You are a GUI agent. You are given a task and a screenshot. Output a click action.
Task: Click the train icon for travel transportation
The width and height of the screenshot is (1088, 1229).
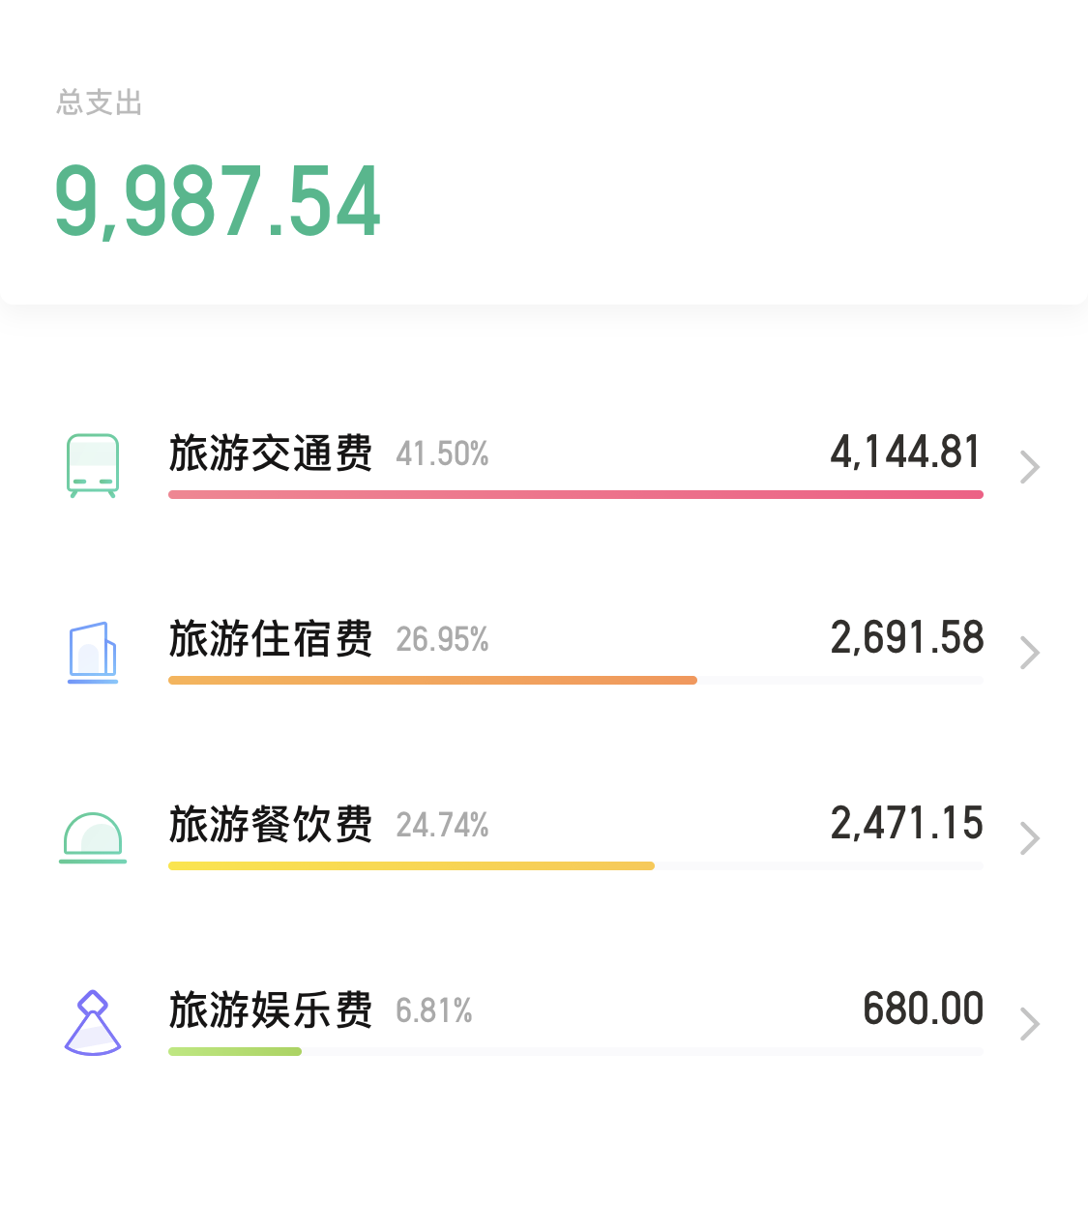(93, 465)
